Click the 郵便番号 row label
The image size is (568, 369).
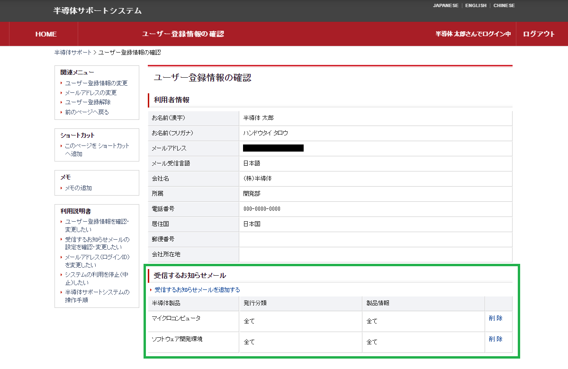[x=163, y=239]
